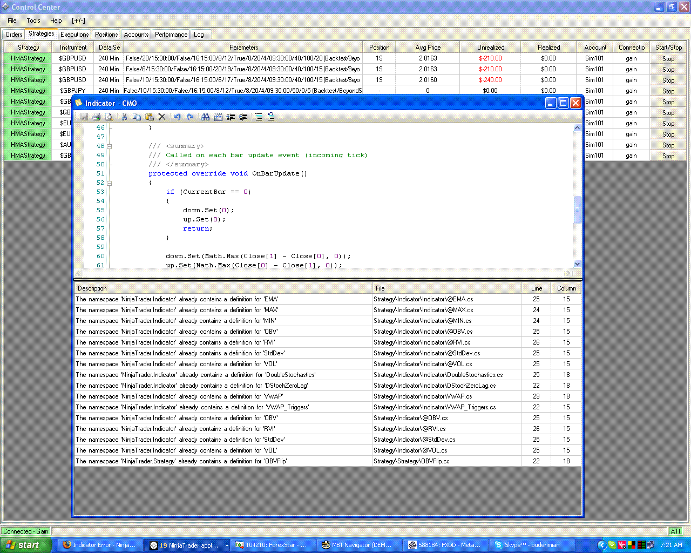Switch to the Executions tab
This screenshot has width=691, height=553.
pos(74,35)
